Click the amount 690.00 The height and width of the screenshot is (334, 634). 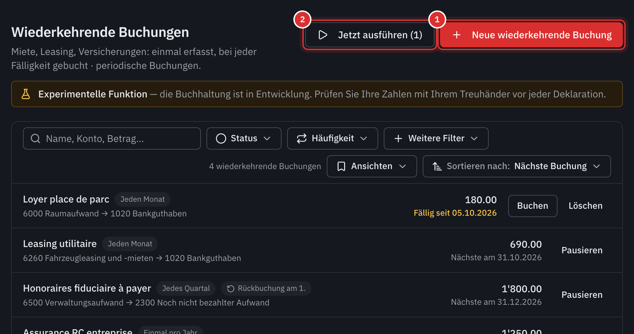(x=526, y=244)
